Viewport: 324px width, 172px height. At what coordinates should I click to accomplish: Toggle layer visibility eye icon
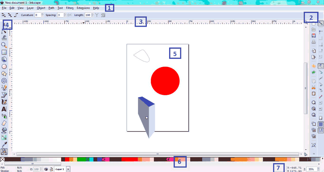tap(46, 169)
